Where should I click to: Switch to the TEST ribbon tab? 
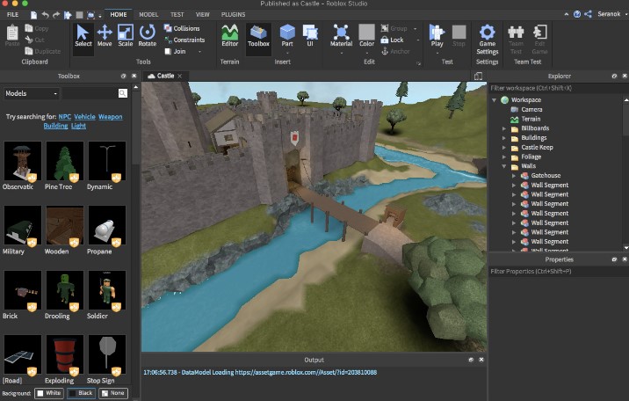click(177, 14)
